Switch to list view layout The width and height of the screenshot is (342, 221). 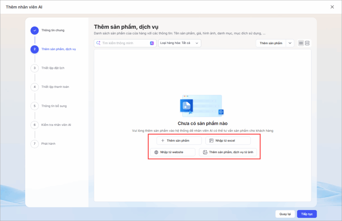tap(301, 43)
